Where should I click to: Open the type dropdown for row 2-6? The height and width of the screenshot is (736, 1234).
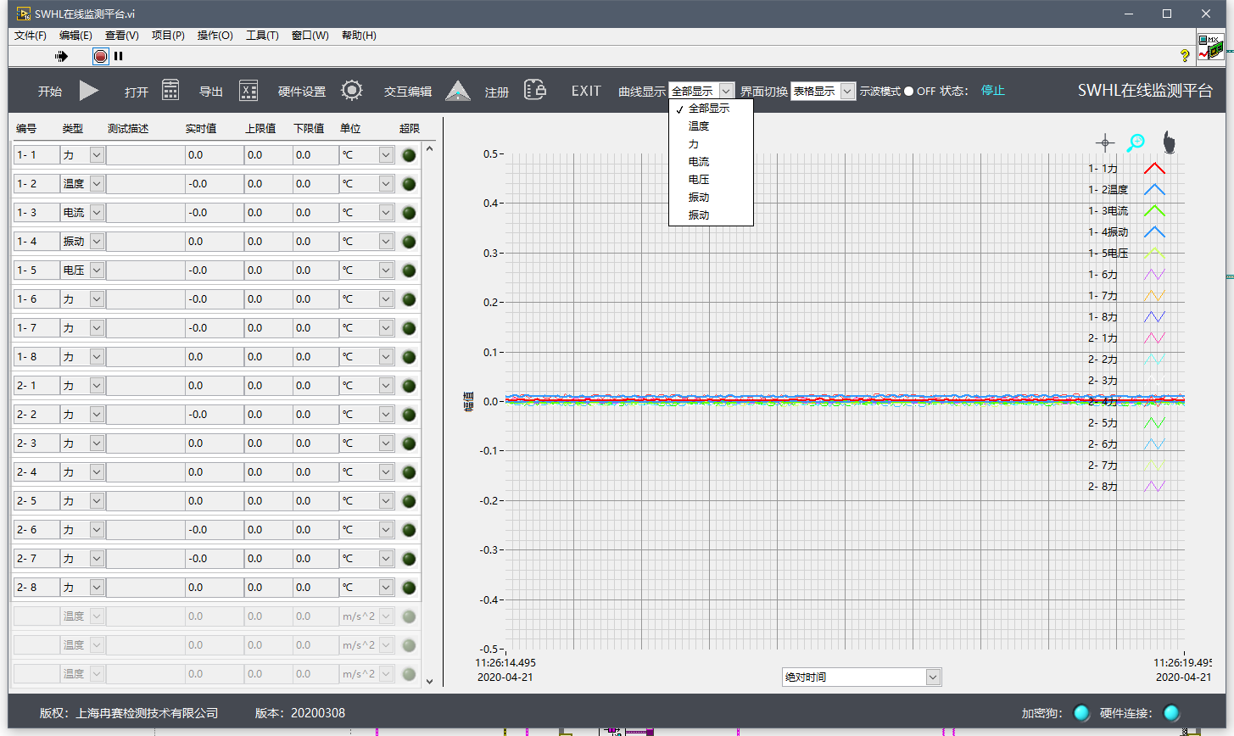(97, 530)
